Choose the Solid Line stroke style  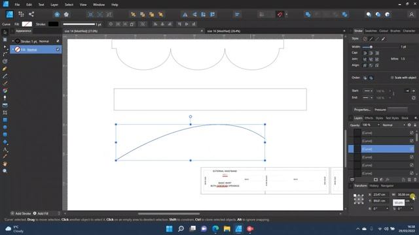pos(371,39)
